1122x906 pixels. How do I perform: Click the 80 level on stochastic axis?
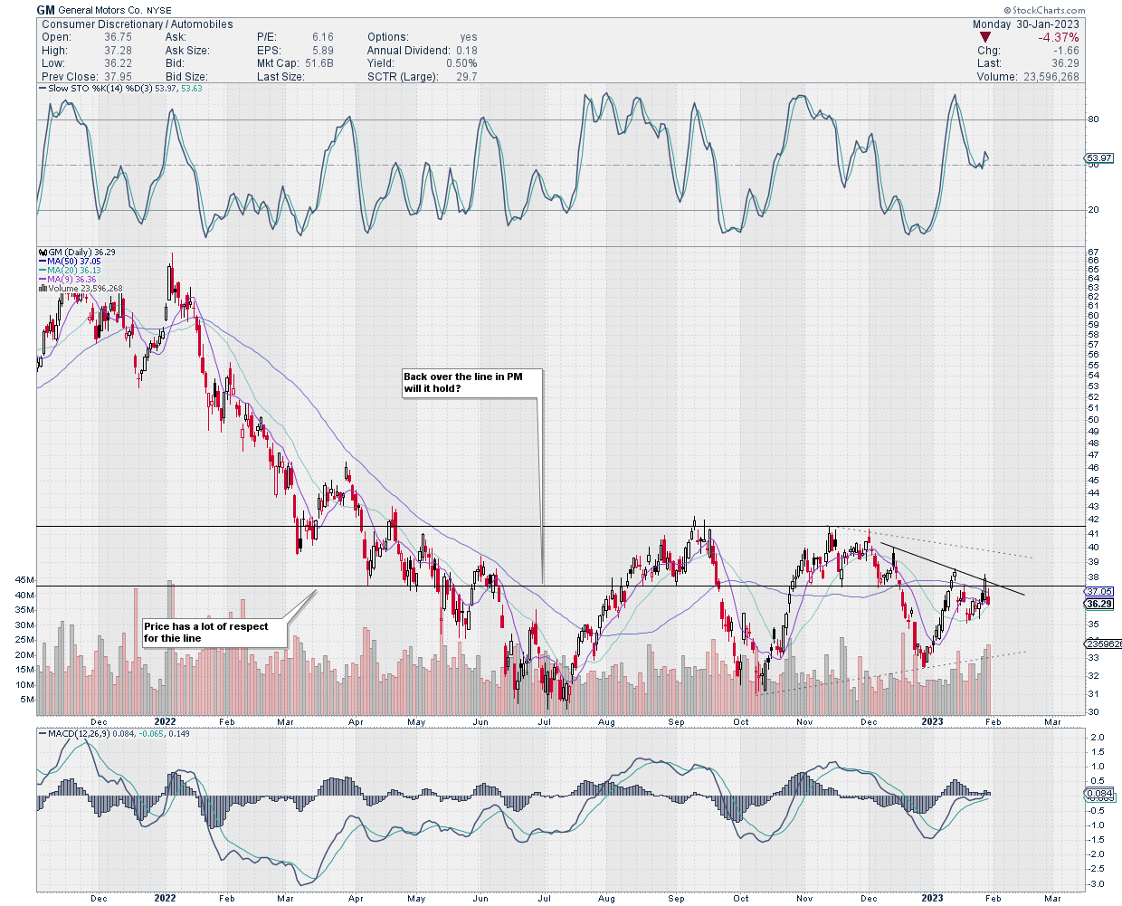[x=1094, y=119]
